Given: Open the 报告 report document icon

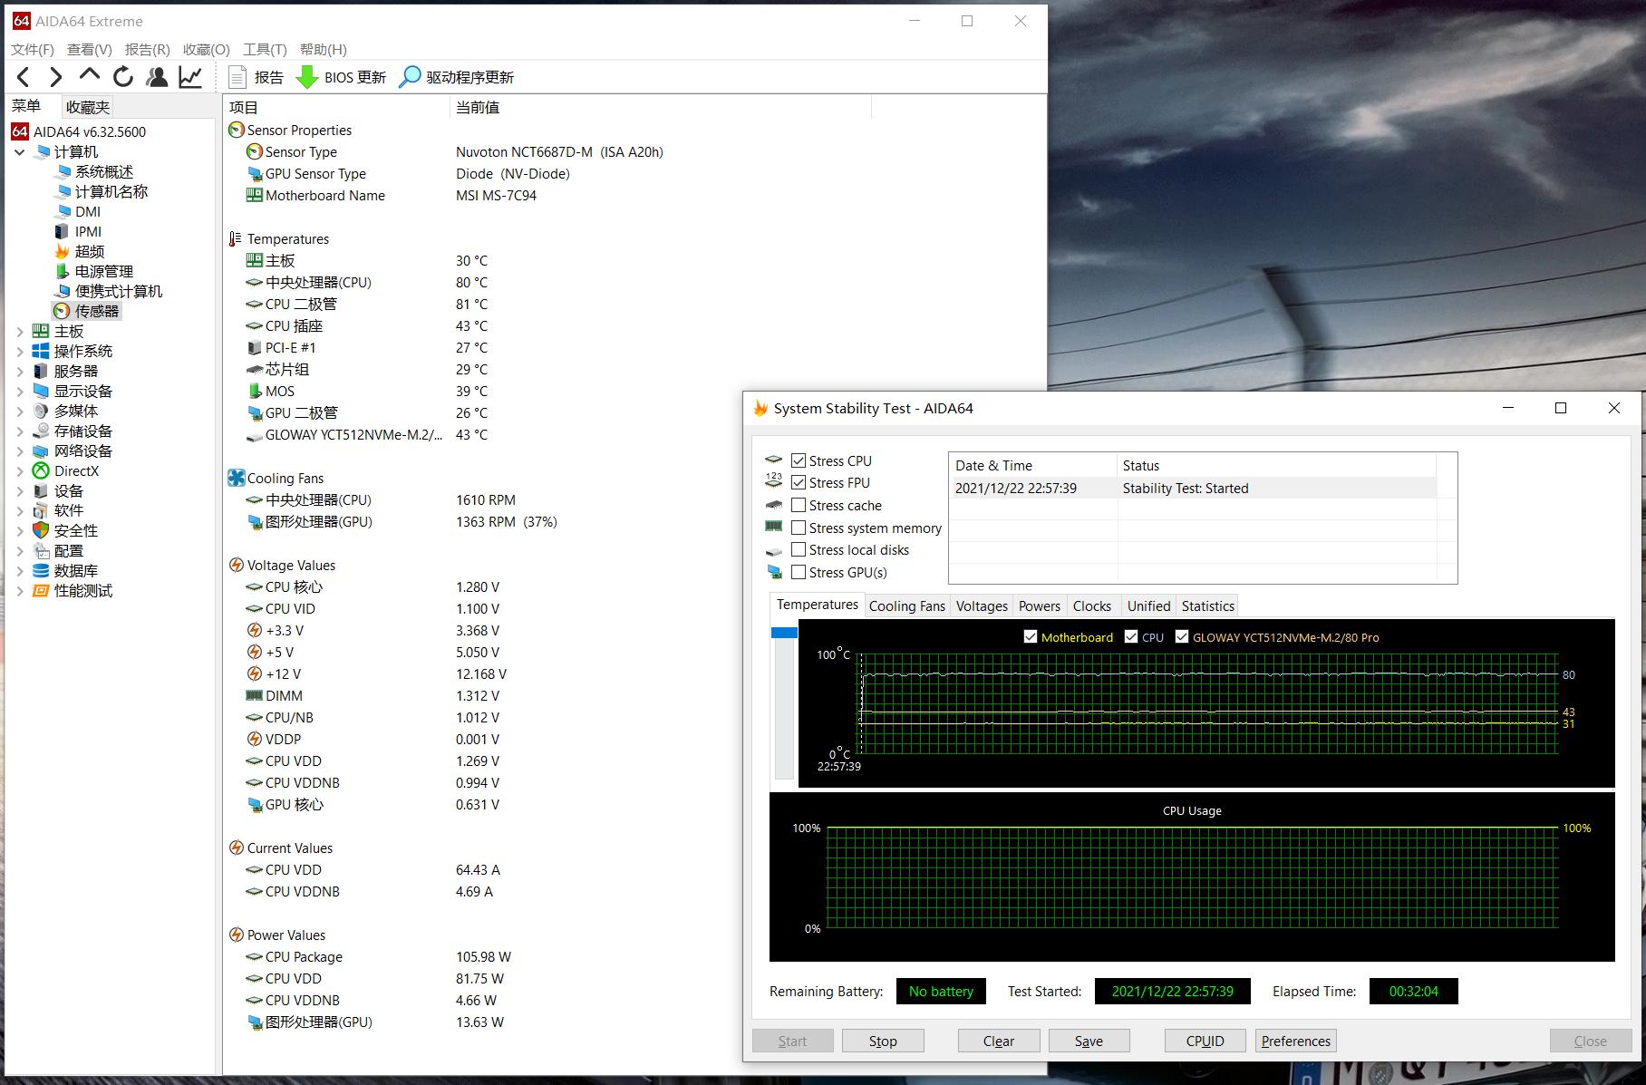Looking at the screenshot, I should coord(237,77).
